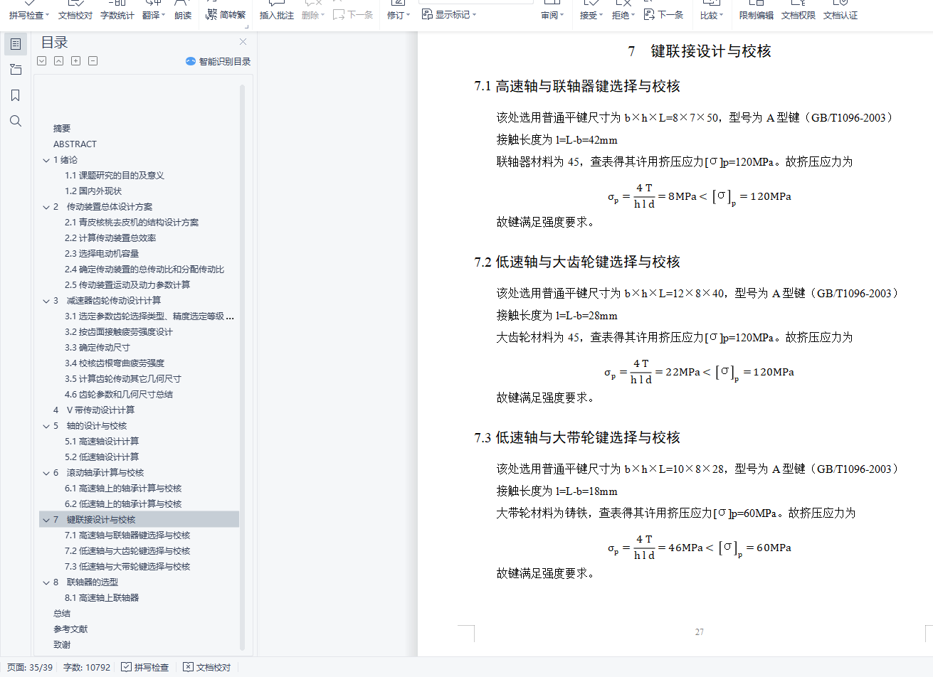Image resolution: width=933 pixels, height=677 pixels.
Task: Click the expand-one-level down-arrow icon under 目录
Action: tap(42, 61)
